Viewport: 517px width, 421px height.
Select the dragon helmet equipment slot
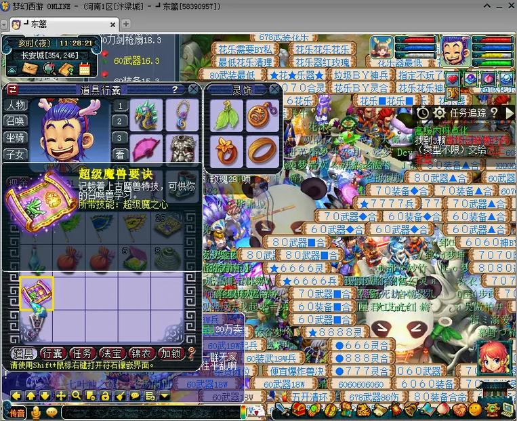(146, 115)
